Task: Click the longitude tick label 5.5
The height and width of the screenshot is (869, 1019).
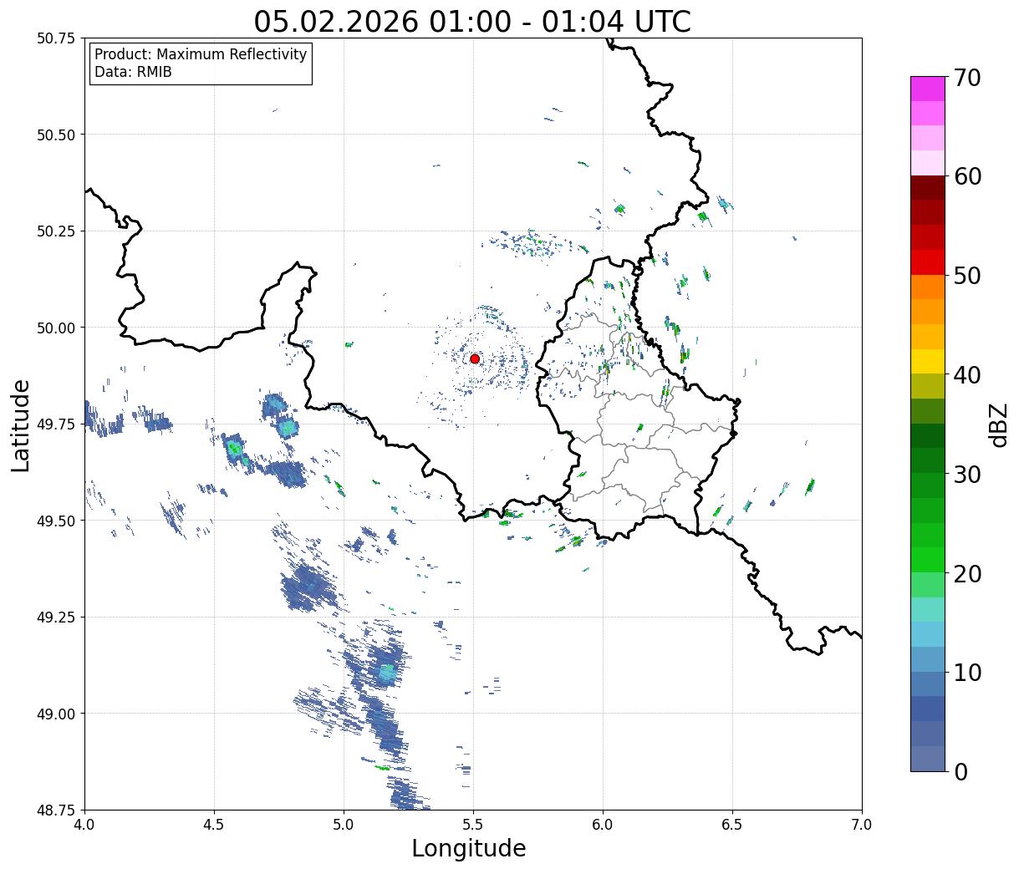Action: 473,825
